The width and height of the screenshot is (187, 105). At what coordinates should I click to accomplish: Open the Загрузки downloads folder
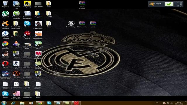38,13
